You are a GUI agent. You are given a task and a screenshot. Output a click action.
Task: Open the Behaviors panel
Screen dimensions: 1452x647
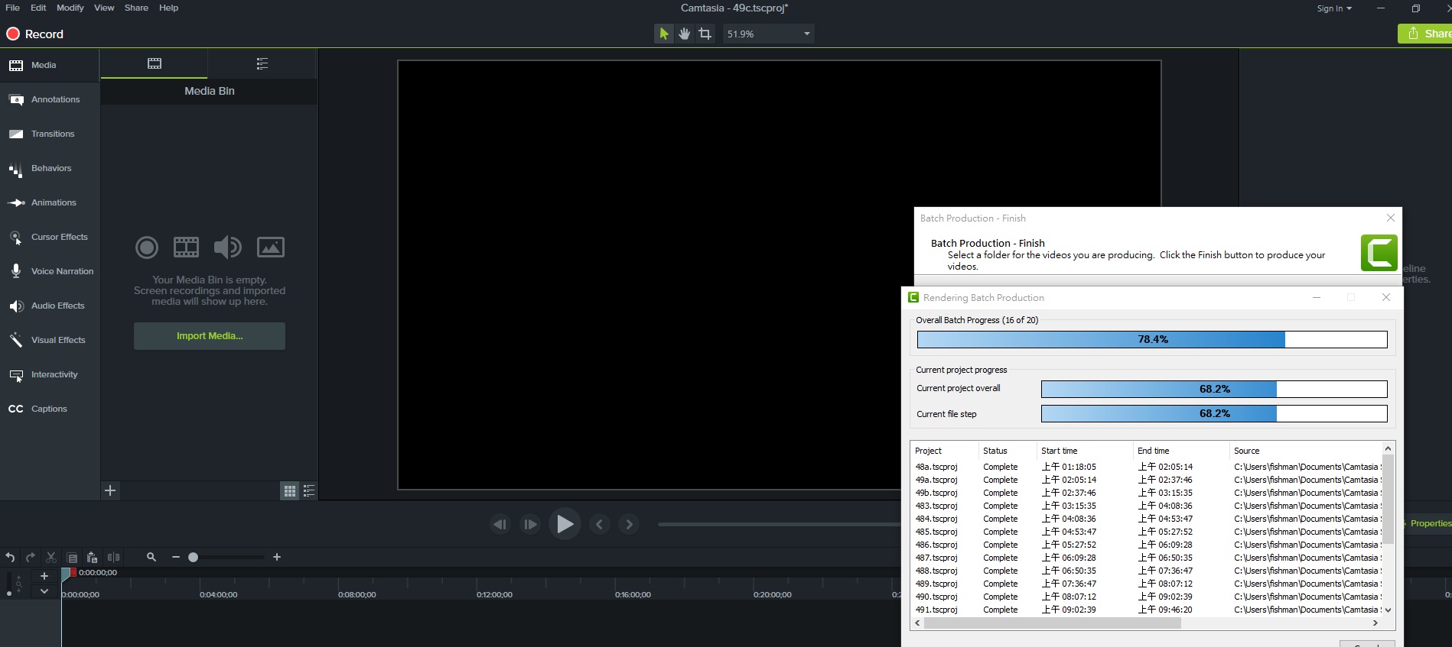coord(50,168)
